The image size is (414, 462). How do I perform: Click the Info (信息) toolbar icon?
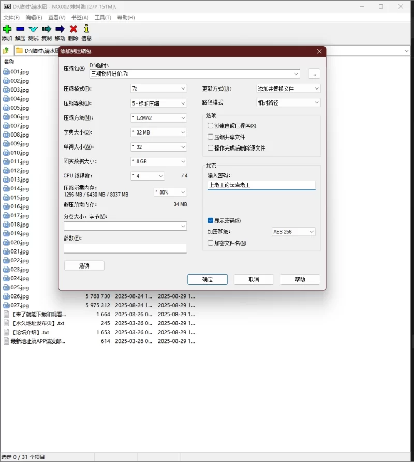86,28
